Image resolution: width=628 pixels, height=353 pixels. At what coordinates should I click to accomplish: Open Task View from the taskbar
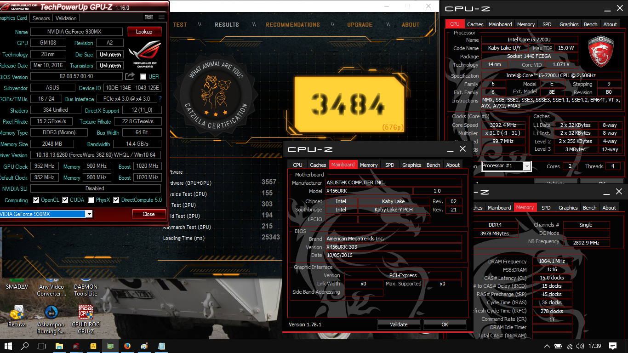tap(42, 346)
